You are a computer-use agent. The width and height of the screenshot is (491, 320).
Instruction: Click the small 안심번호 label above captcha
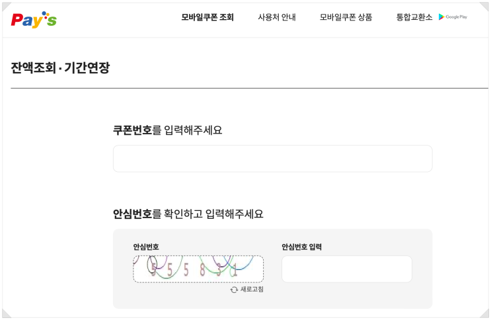(x=146, y=247)
